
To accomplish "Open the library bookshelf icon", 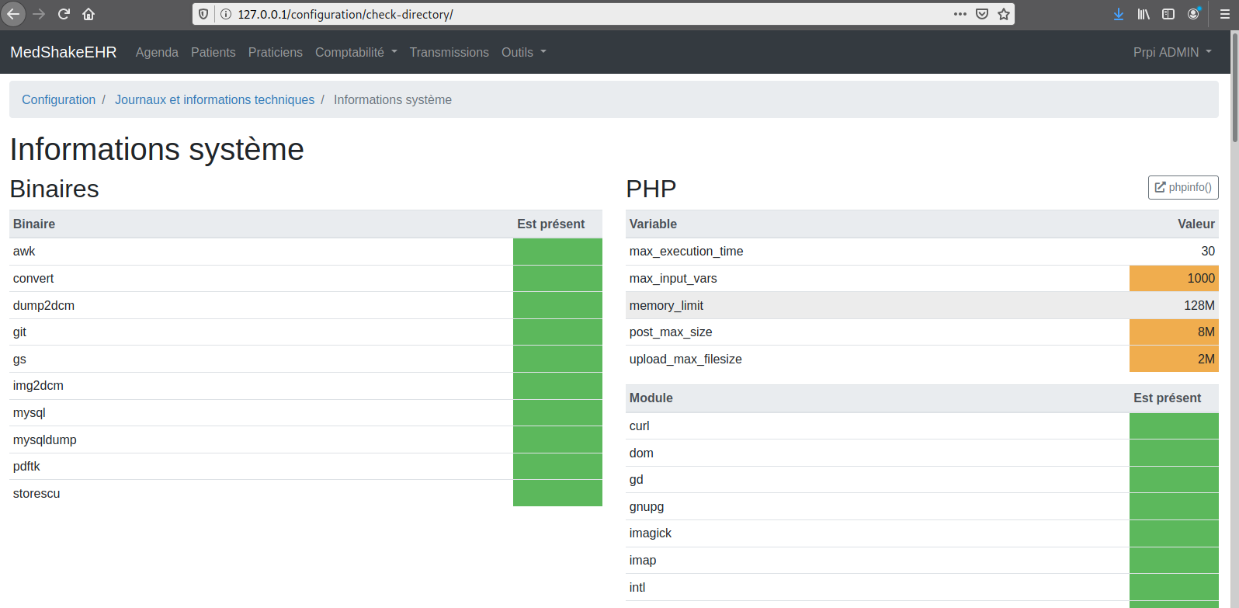I will [1144, 14].
